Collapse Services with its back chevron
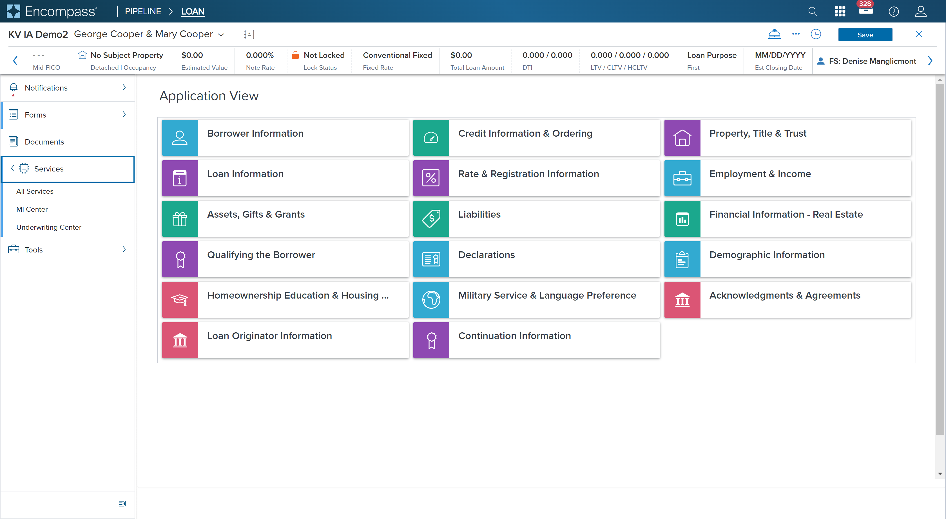The width and height of the screenshot is (946, 519). coord(12,168)
